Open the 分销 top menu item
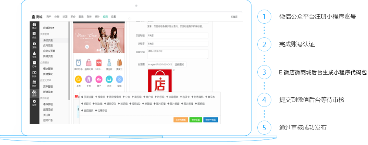 point(57,17)
